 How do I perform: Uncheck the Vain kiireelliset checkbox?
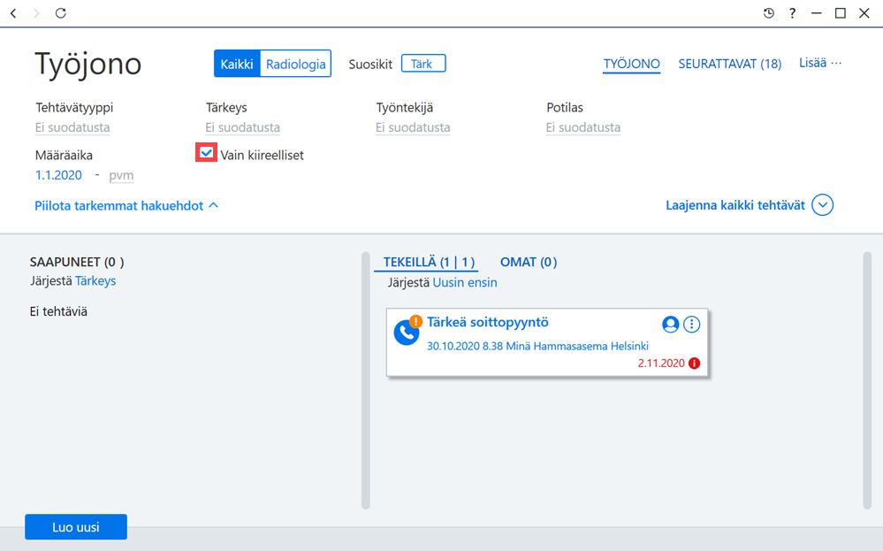(206, 153)
